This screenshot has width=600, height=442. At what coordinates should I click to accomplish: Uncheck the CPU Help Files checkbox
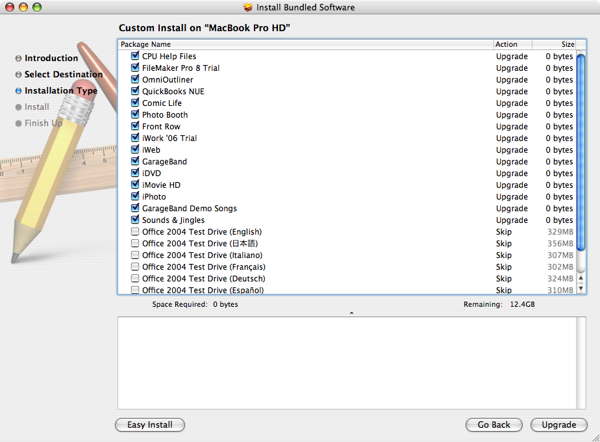[134, 56]
